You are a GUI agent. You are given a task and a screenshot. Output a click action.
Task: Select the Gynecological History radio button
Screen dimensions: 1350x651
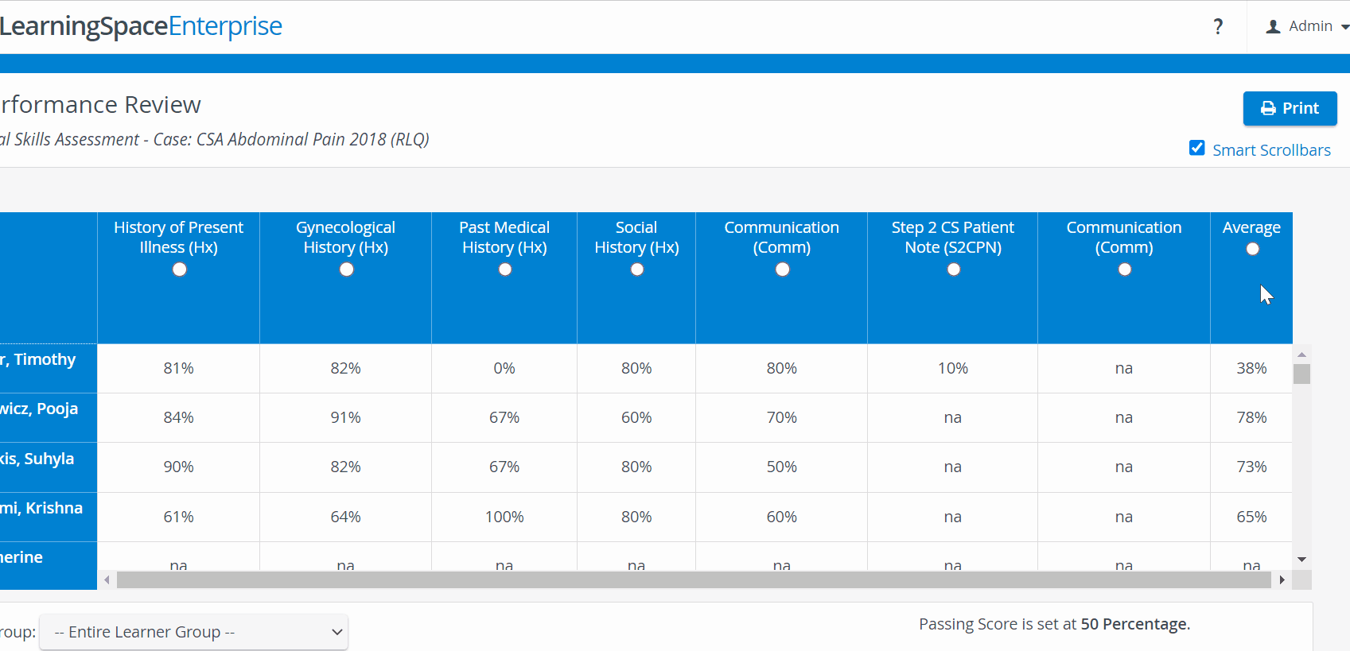346,269
